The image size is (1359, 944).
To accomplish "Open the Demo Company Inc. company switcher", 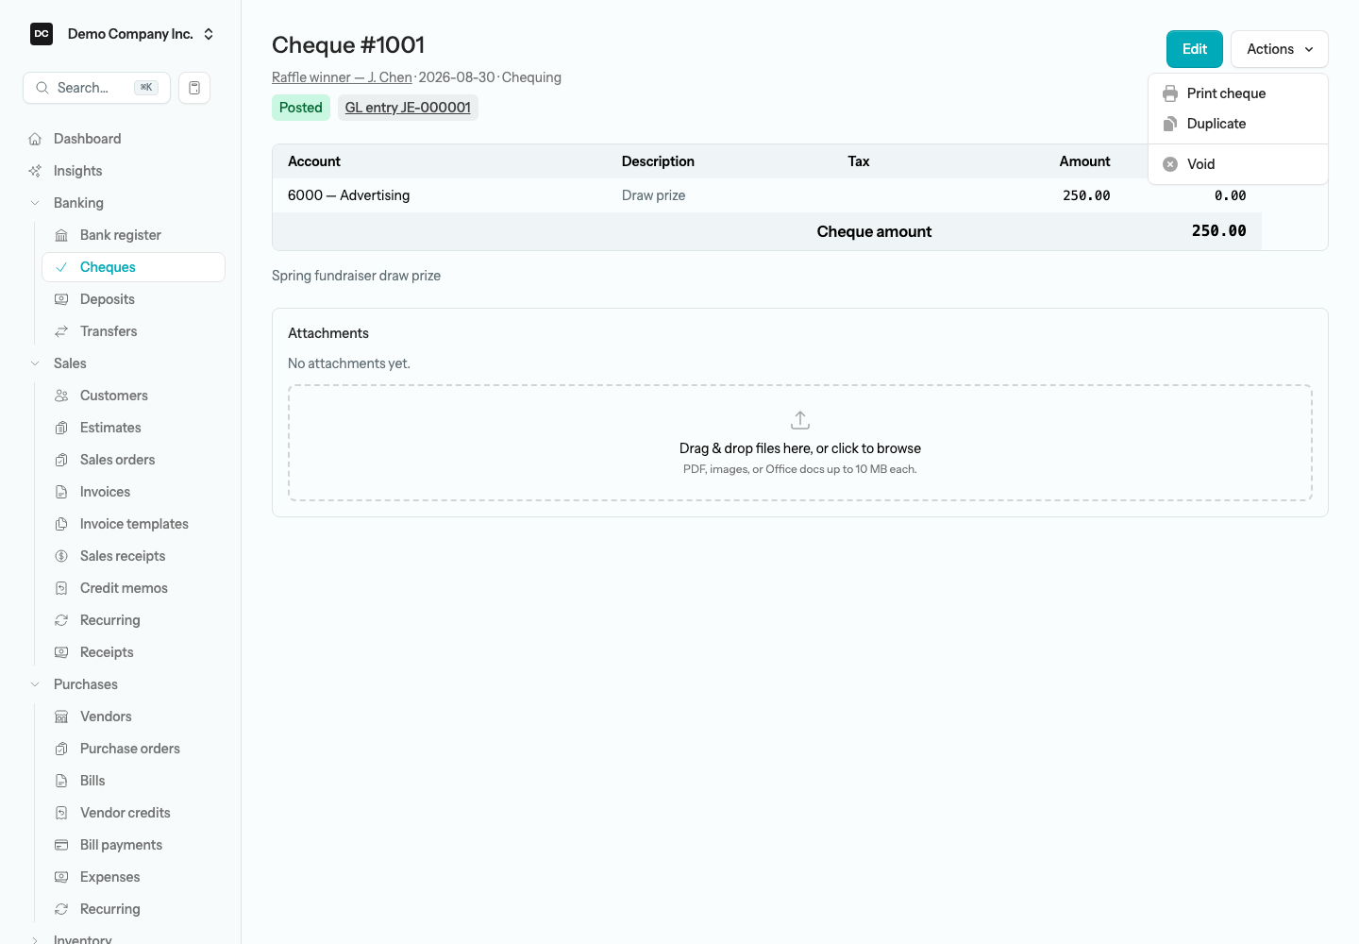I will (x=123, y=34).
